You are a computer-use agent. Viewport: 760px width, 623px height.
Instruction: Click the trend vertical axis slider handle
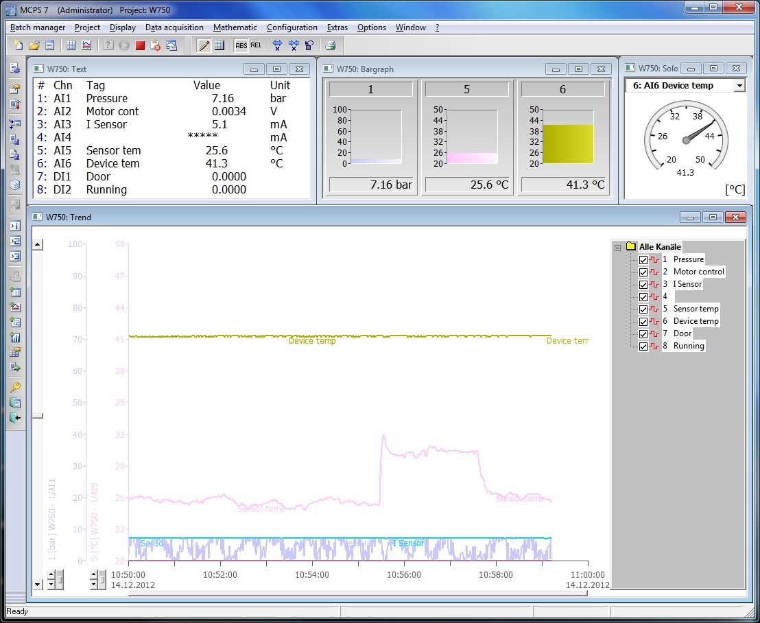coord(38,415)
